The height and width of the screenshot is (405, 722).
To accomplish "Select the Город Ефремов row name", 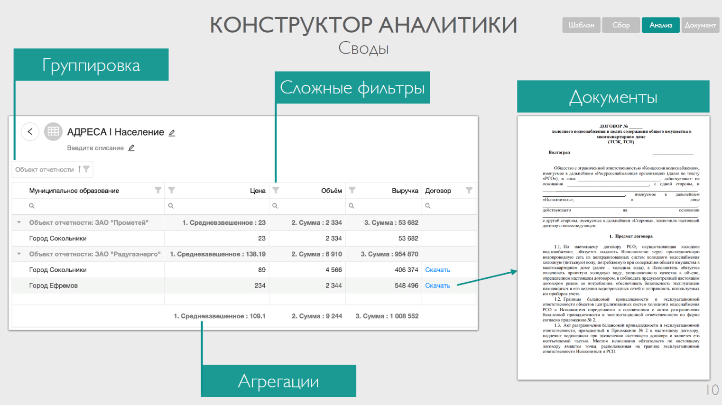I will pos(53,285).
